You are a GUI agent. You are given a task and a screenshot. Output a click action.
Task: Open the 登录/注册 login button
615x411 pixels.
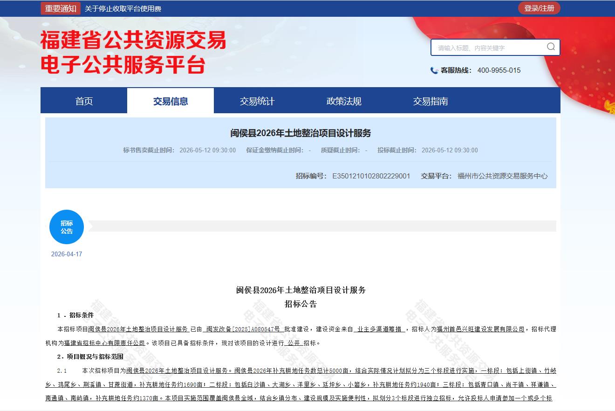539,8
